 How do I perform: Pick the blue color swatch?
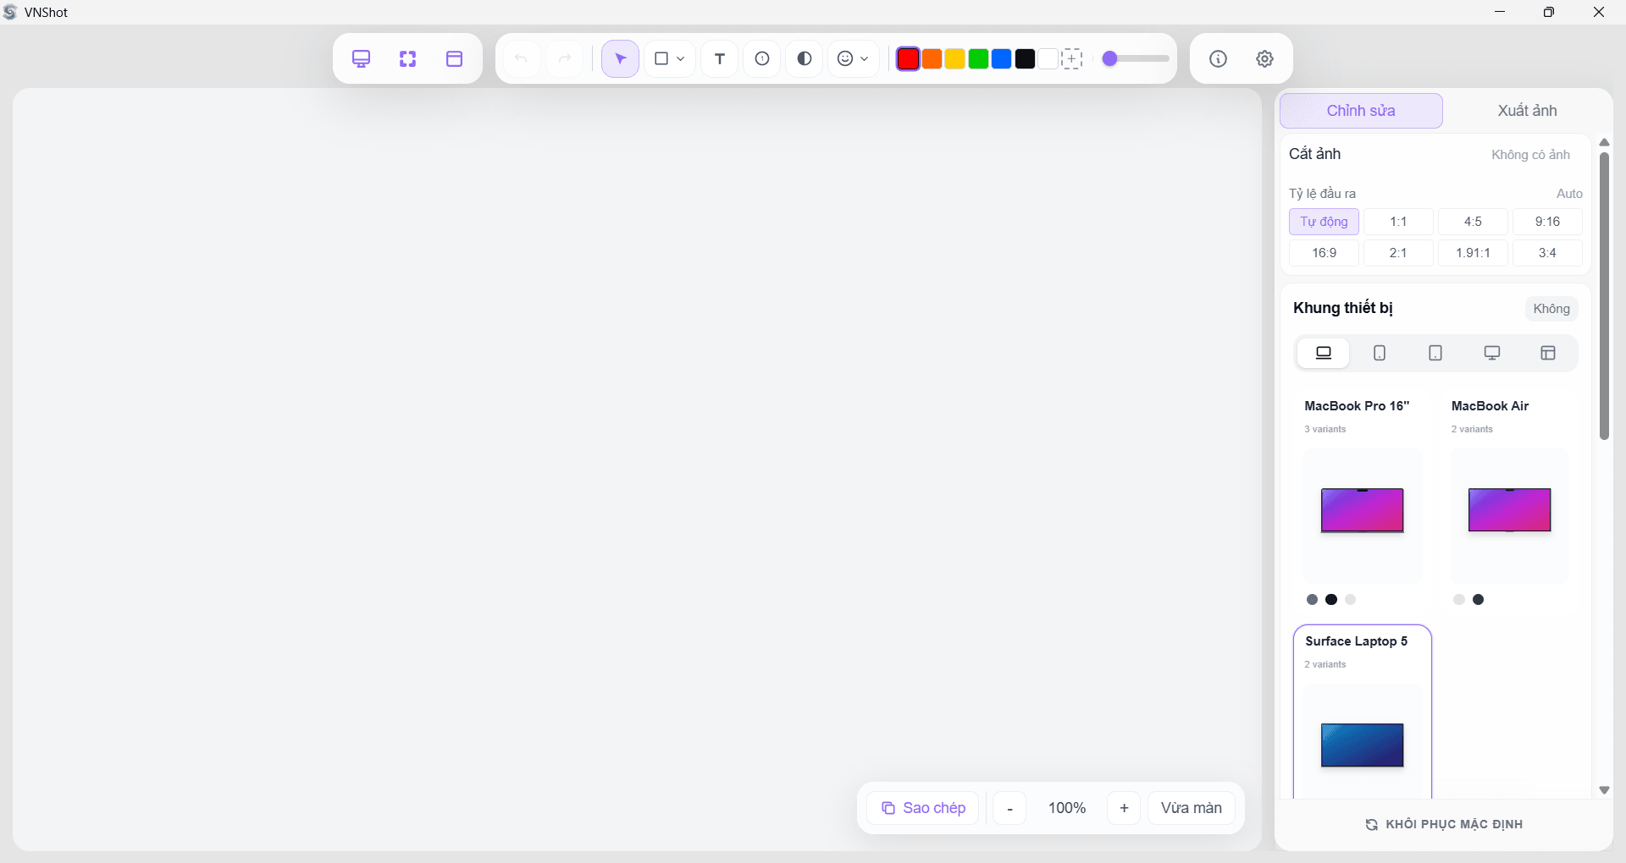click(x=1002, y=59)
